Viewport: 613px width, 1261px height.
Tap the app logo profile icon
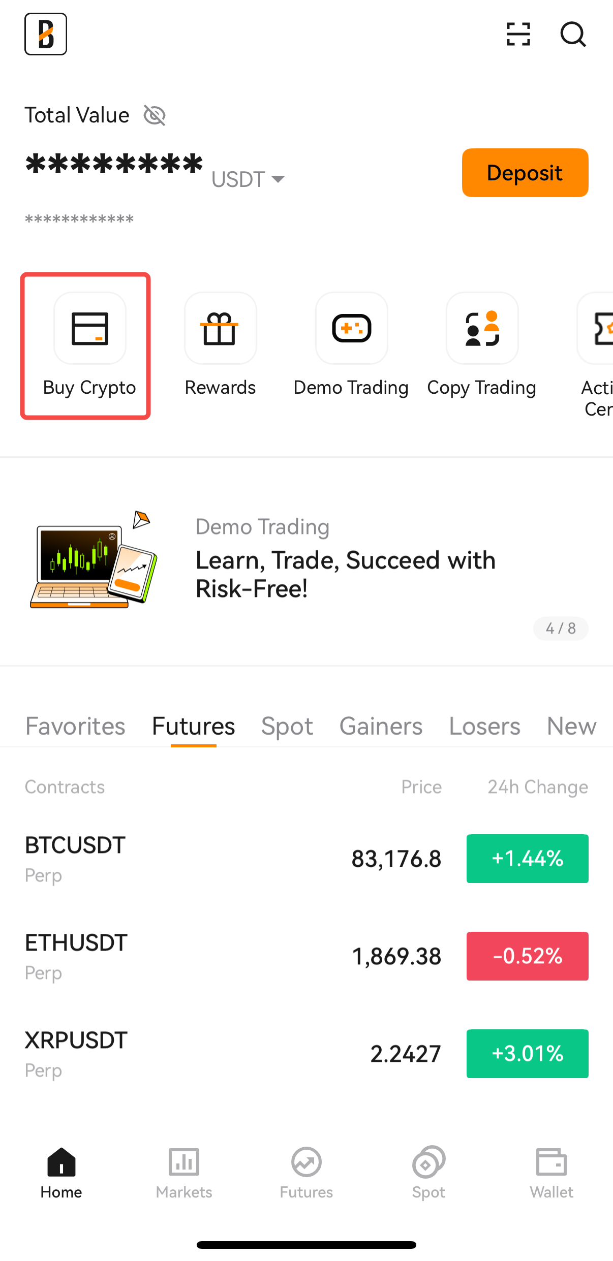46,34
